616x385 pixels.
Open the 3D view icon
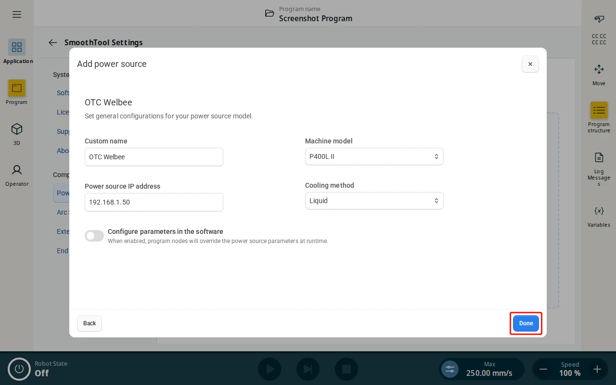pos(17,129)
